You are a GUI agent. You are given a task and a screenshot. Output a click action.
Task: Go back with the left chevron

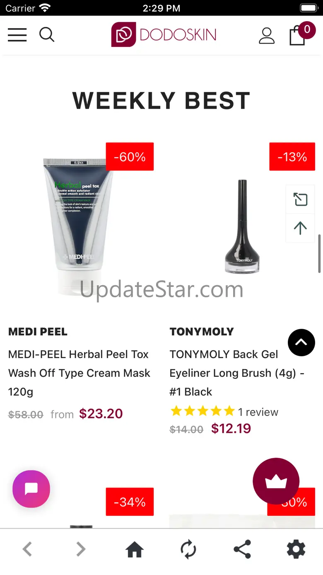point(27,550)
